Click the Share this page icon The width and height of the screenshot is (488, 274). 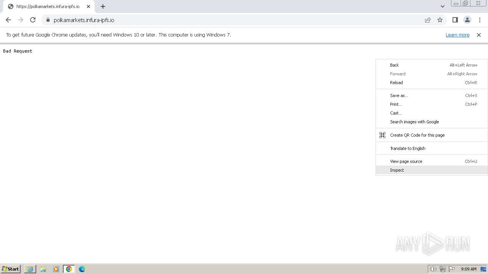[x=428, y=20]
